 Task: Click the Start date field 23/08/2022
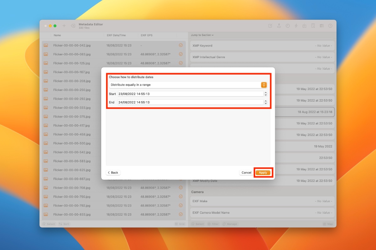click(191, 94)
